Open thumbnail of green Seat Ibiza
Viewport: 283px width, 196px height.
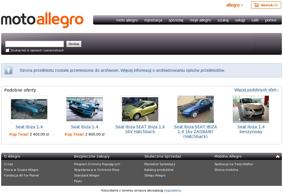tap(140, 109)
